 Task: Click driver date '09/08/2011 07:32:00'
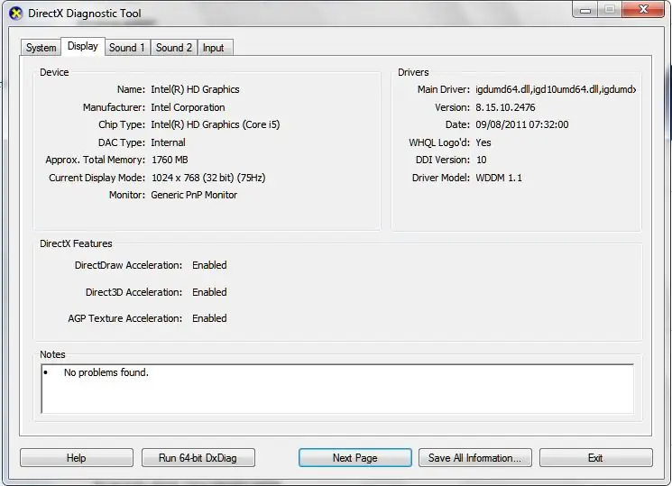click(x=522, y=124)
